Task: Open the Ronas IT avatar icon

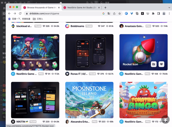Action: [x=67, y=74]
